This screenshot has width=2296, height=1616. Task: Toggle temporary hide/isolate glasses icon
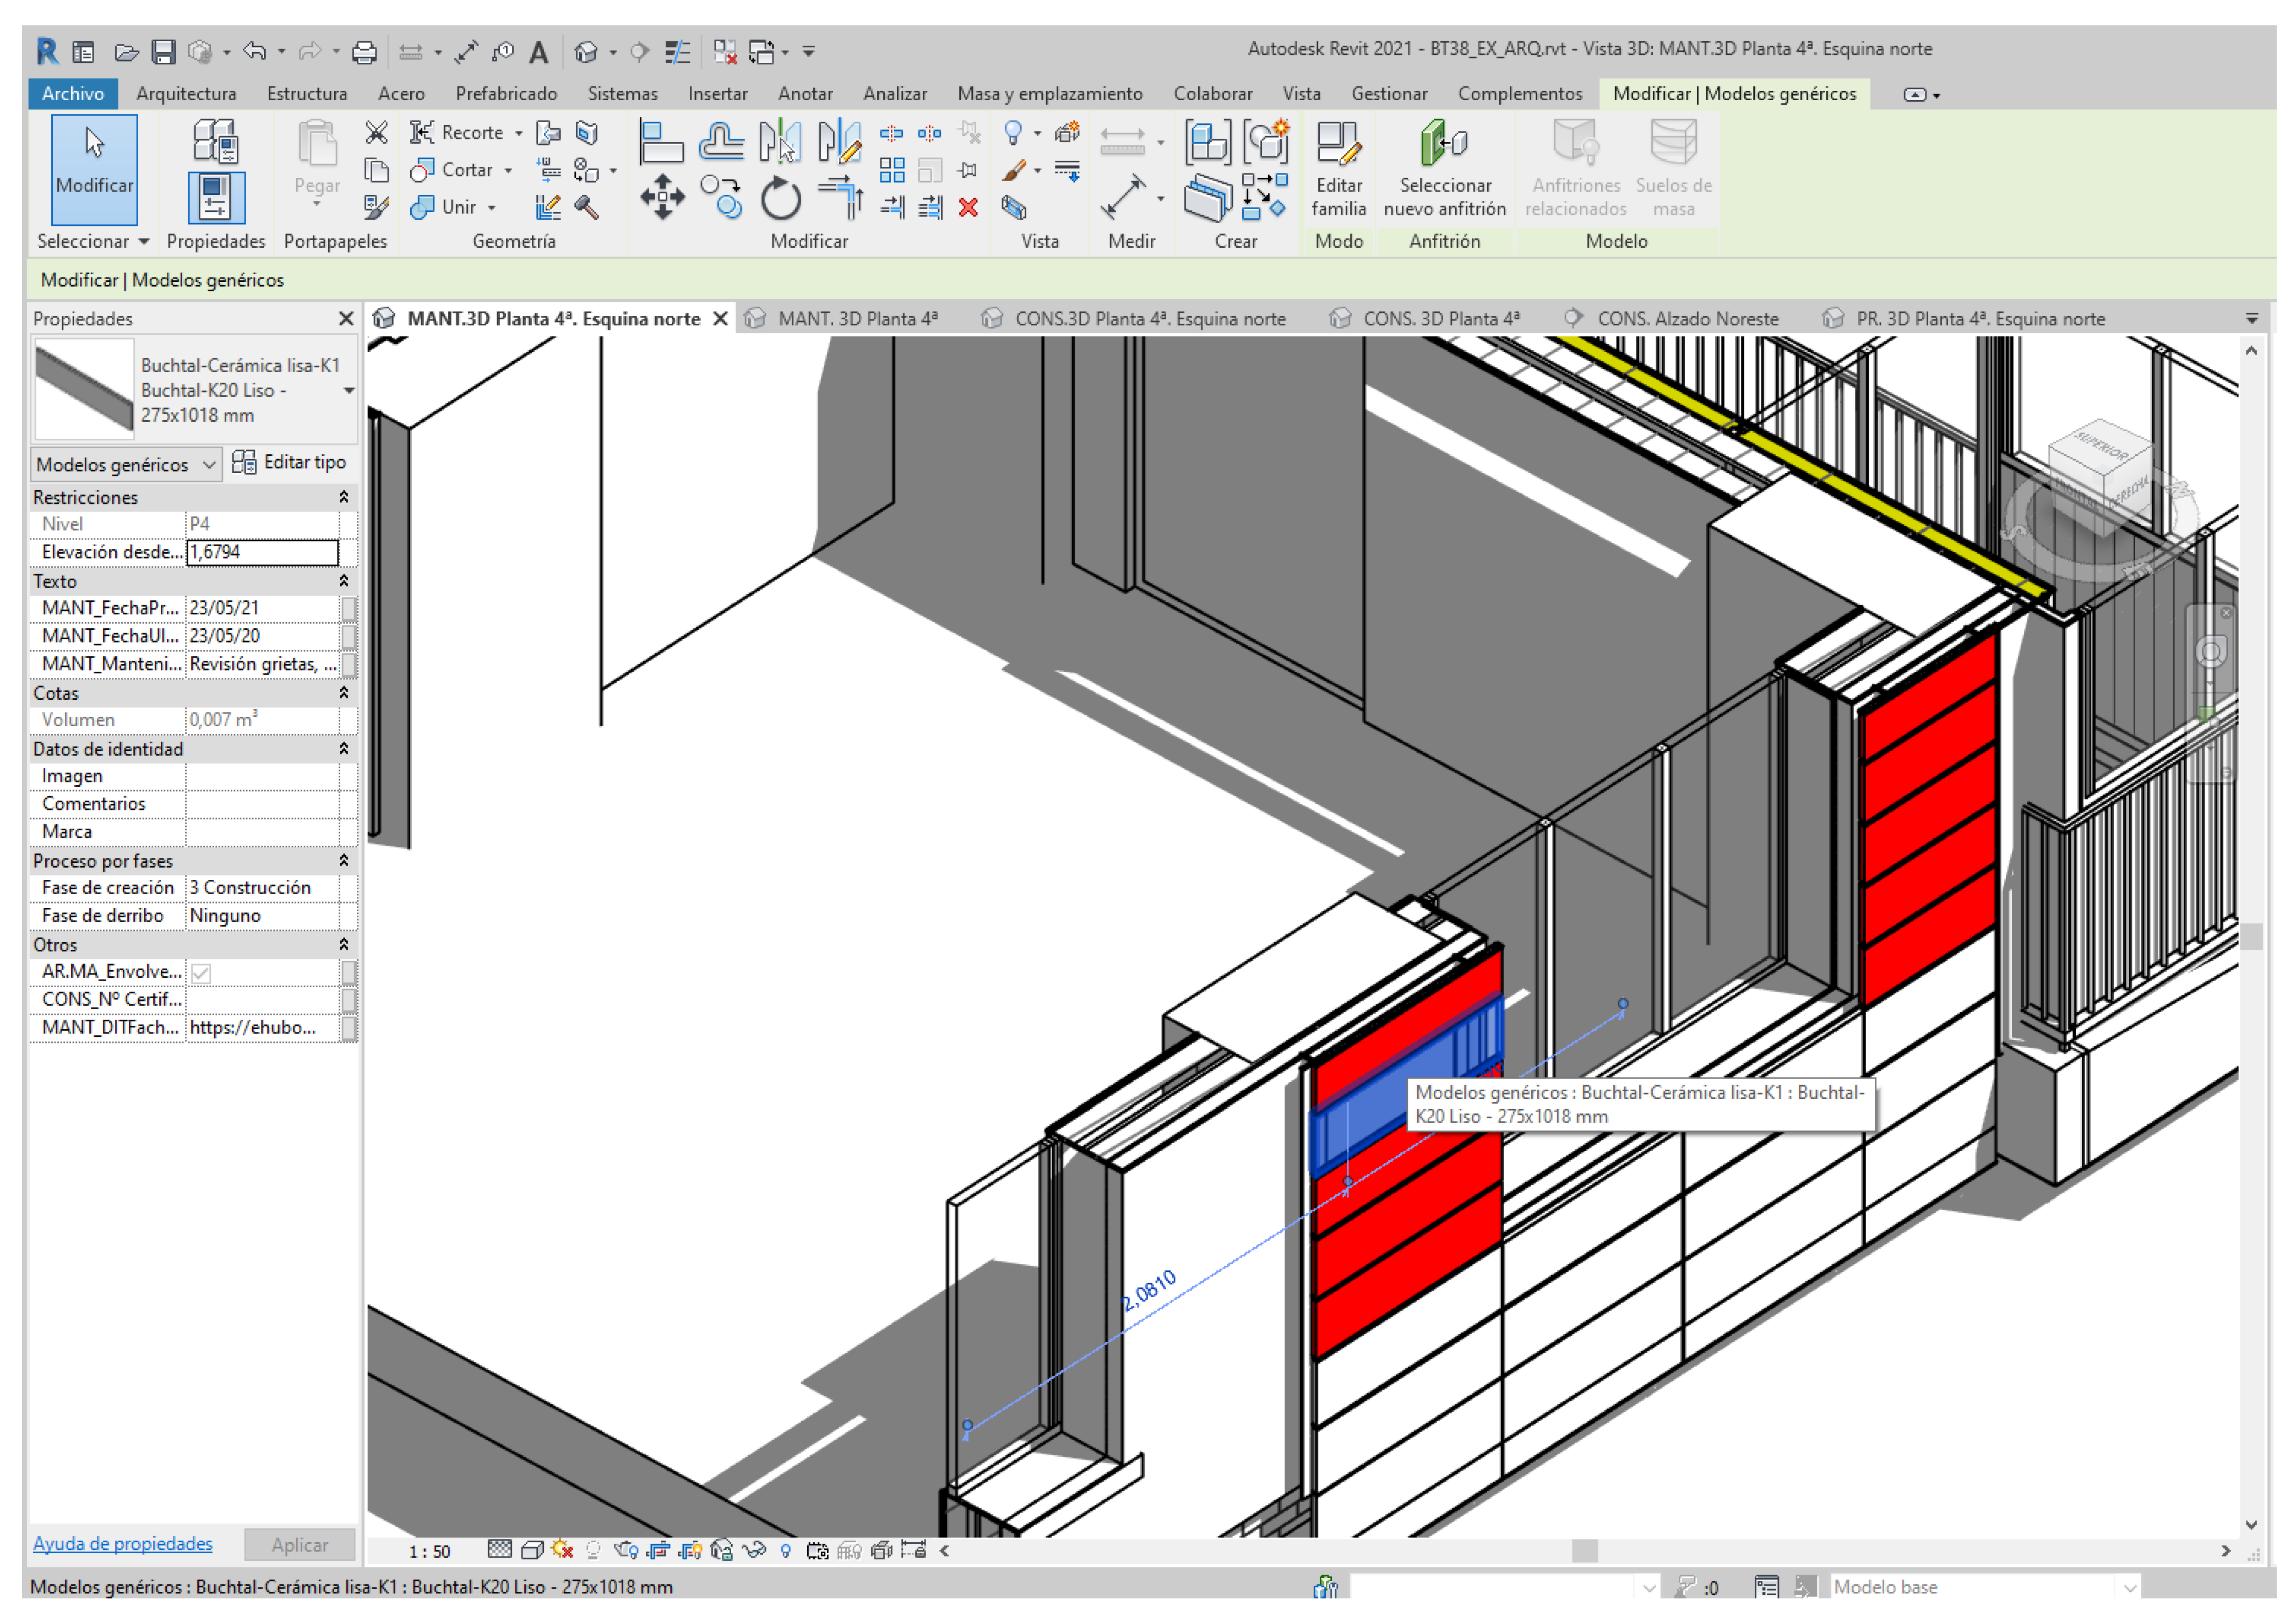click(x=754, y=1550)
